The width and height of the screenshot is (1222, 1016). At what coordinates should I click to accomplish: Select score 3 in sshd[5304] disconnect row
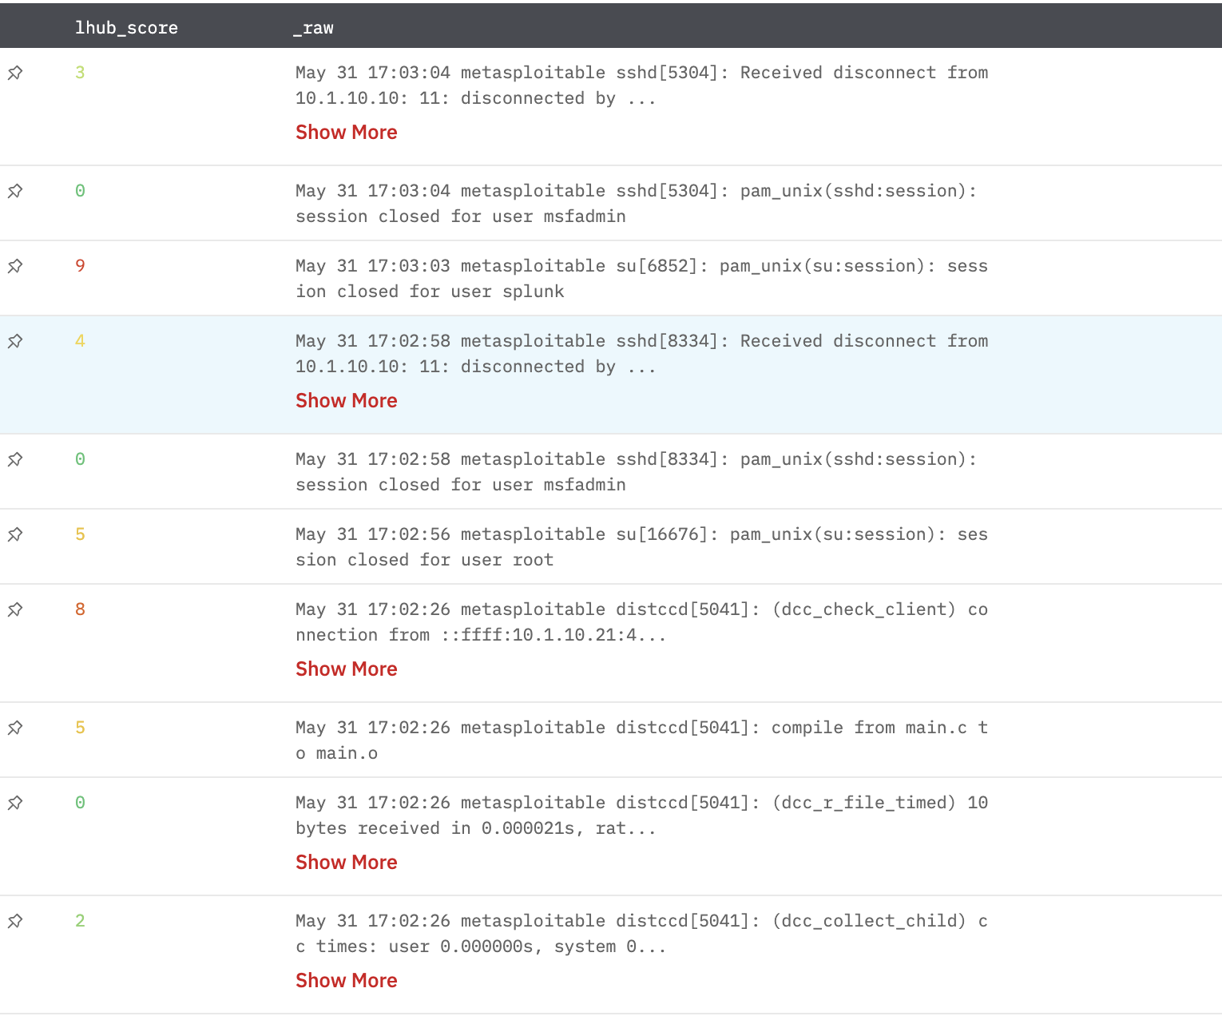pyautogui.click(x=80, y=73)
